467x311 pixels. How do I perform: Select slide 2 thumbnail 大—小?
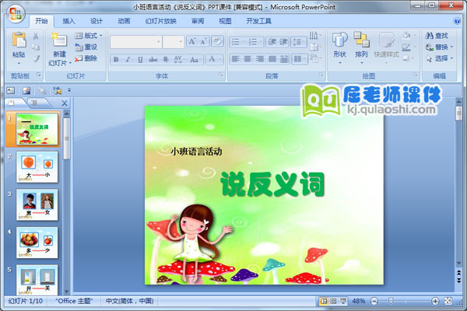coord(37,167)
